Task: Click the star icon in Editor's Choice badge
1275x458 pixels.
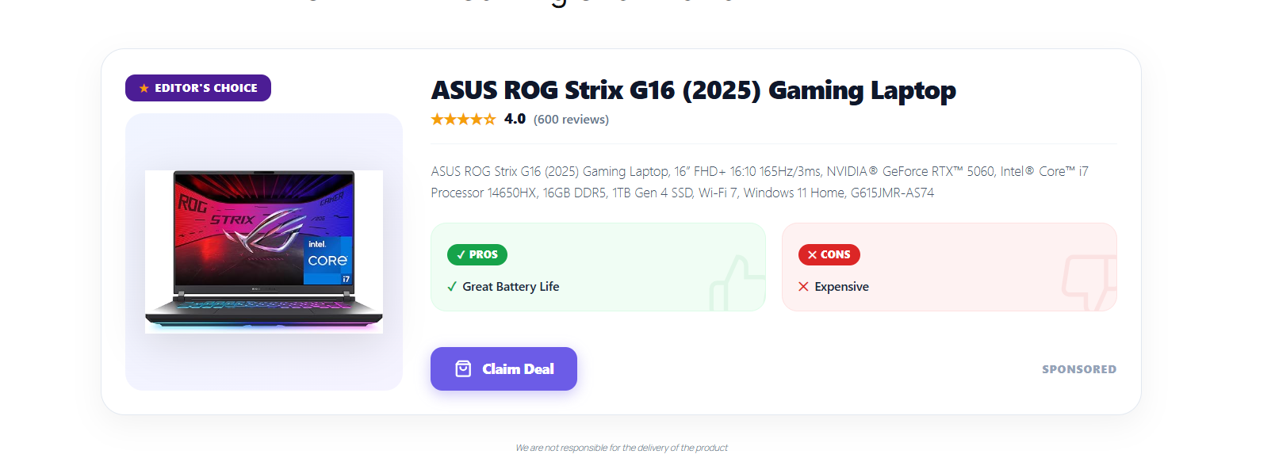Action: coord(144,88)
